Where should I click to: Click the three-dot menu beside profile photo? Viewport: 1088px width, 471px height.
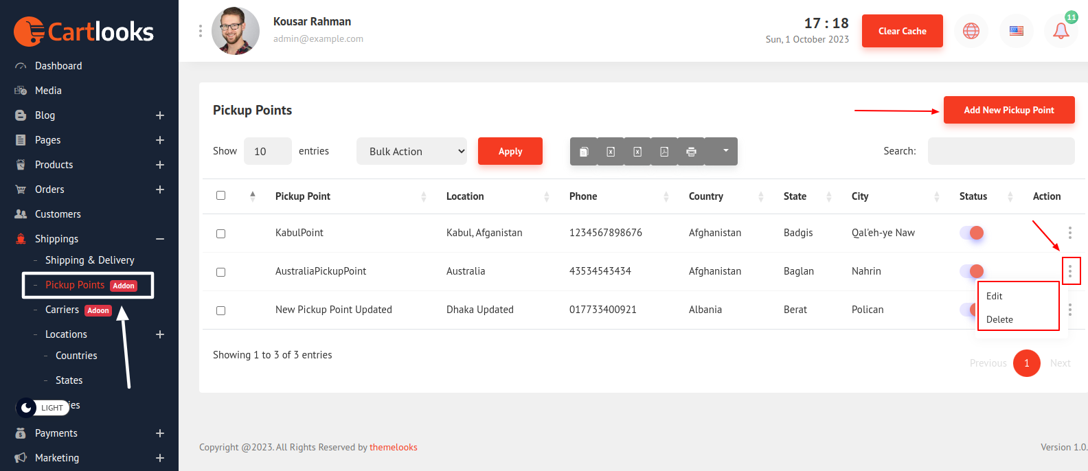tap(201, 31)
